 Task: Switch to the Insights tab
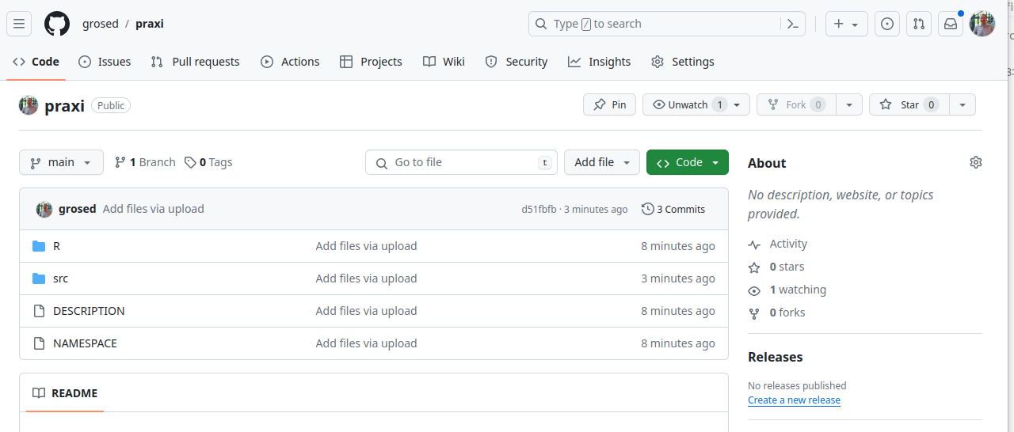600,62
